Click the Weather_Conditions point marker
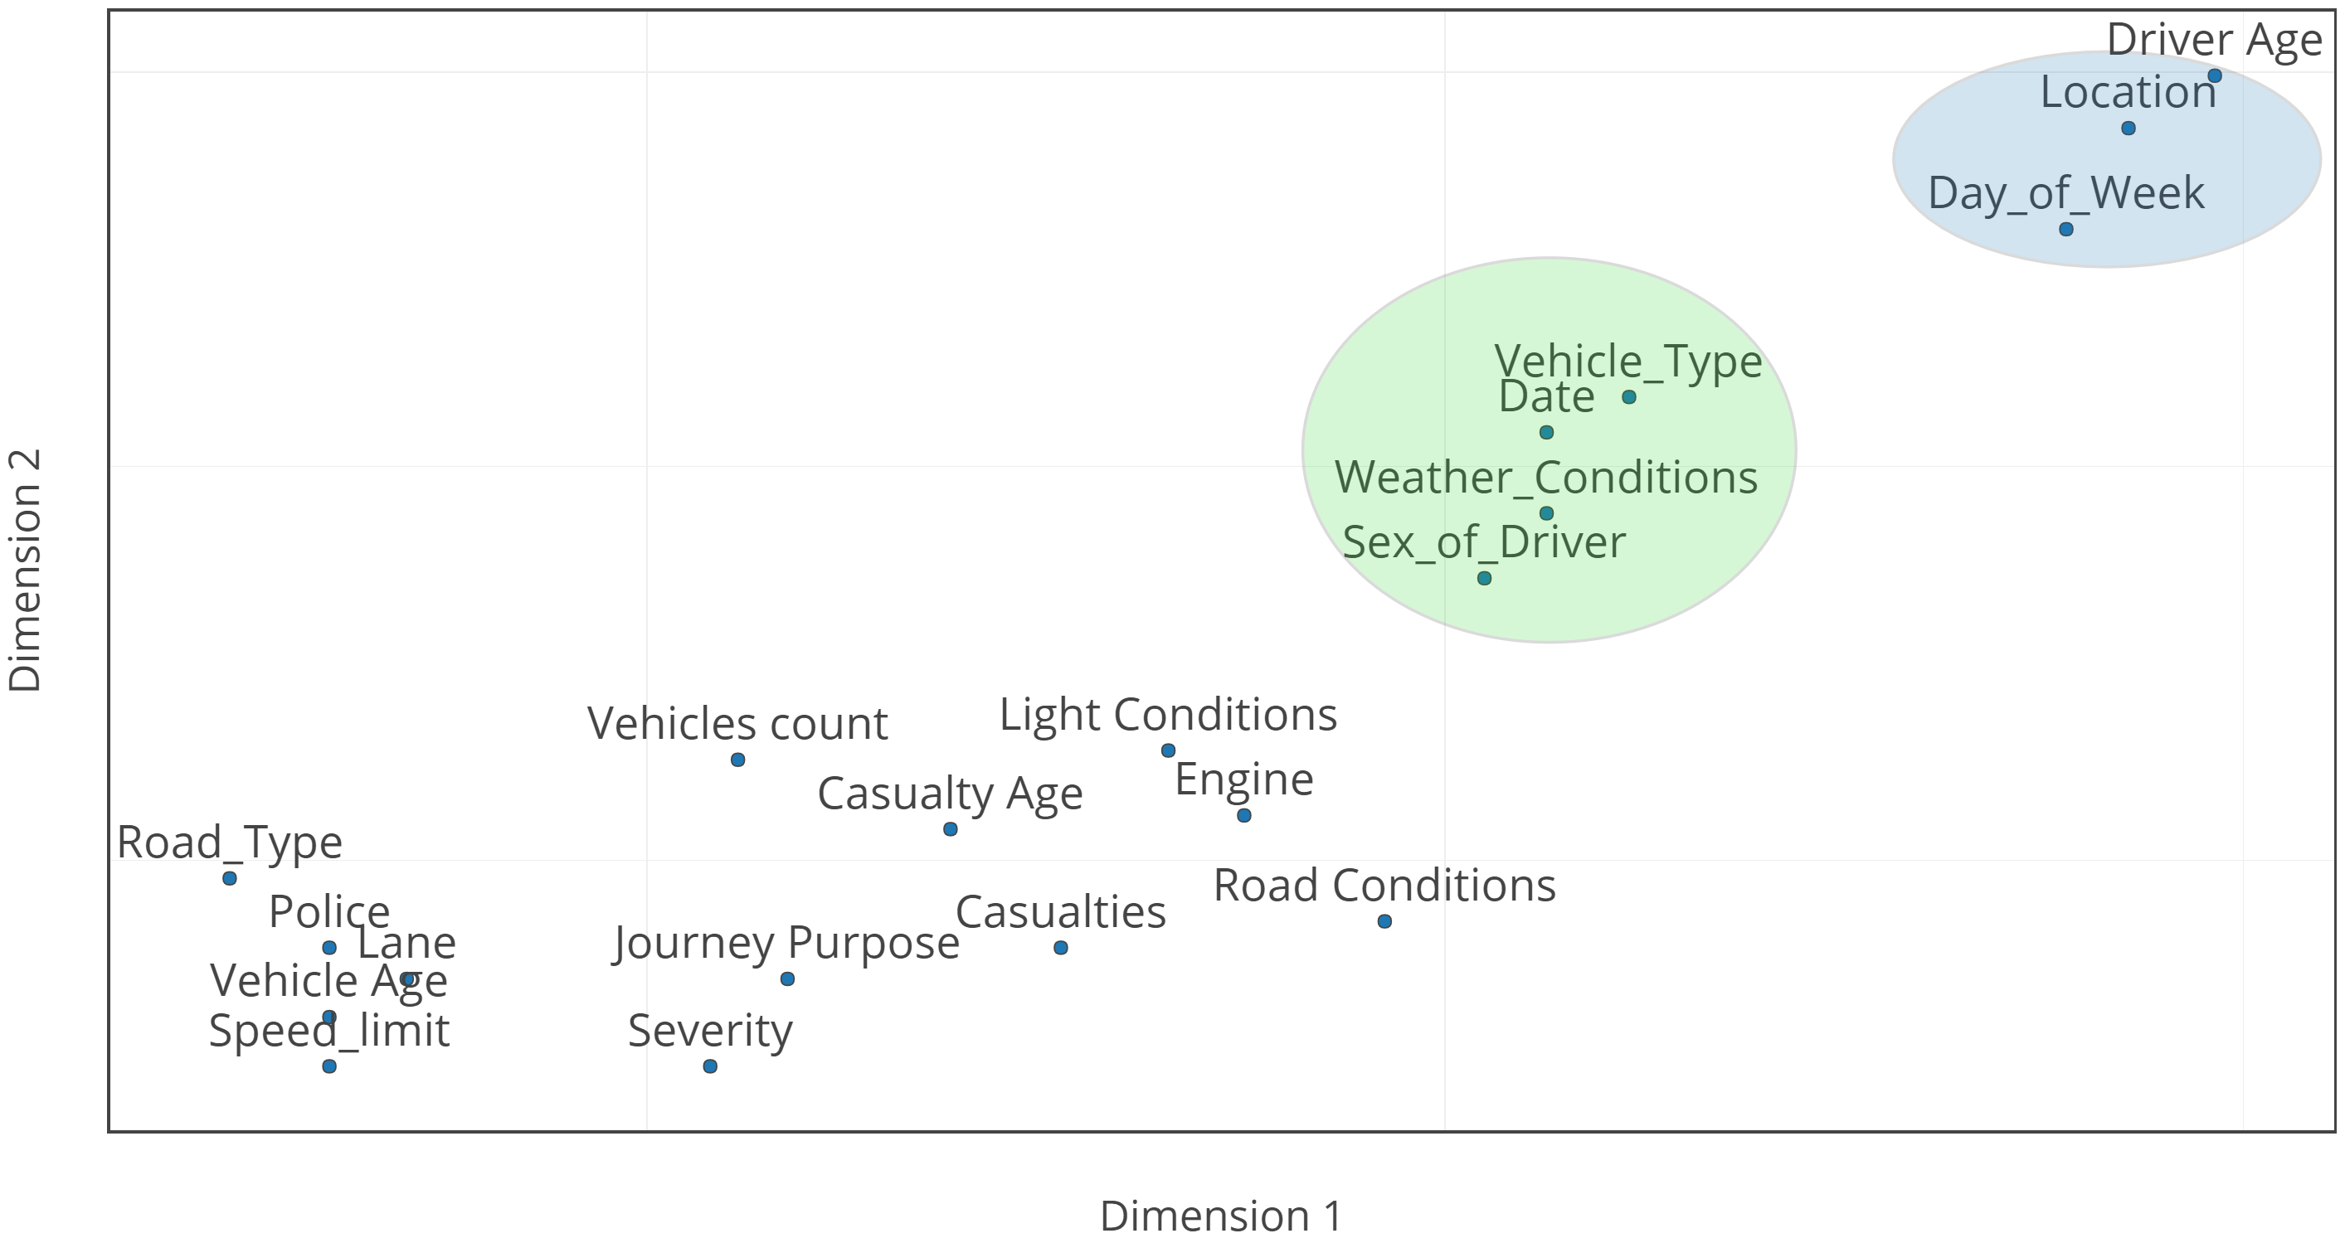The height and width of the screenshot is (1243, 2345). coord(1547,513)
